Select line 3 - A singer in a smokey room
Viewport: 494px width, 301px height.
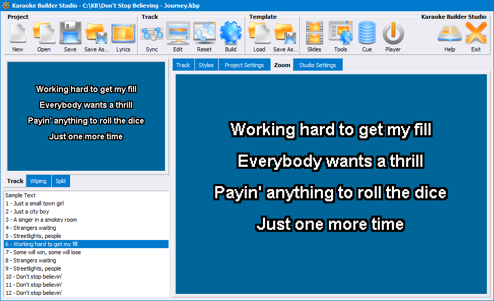[x=86, y=220]
